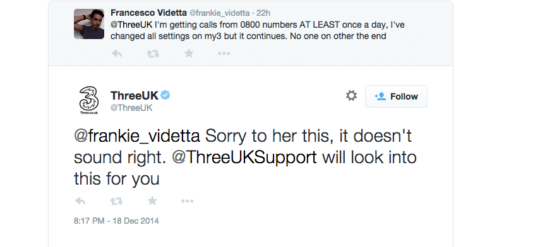Open the 8:17 PM tweet timestamp
The image size is (540, 247).
tap(116, 221)
